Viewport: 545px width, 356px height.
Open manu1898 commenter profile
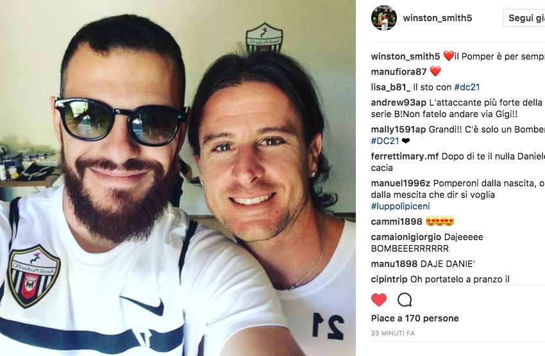(394, 264)
